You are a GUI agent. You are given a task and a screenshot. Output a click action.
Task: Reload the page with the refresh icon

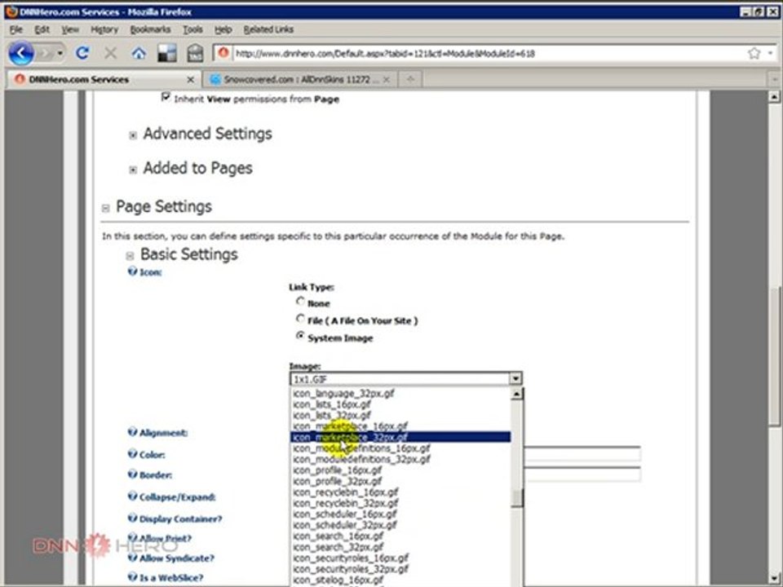82,53
